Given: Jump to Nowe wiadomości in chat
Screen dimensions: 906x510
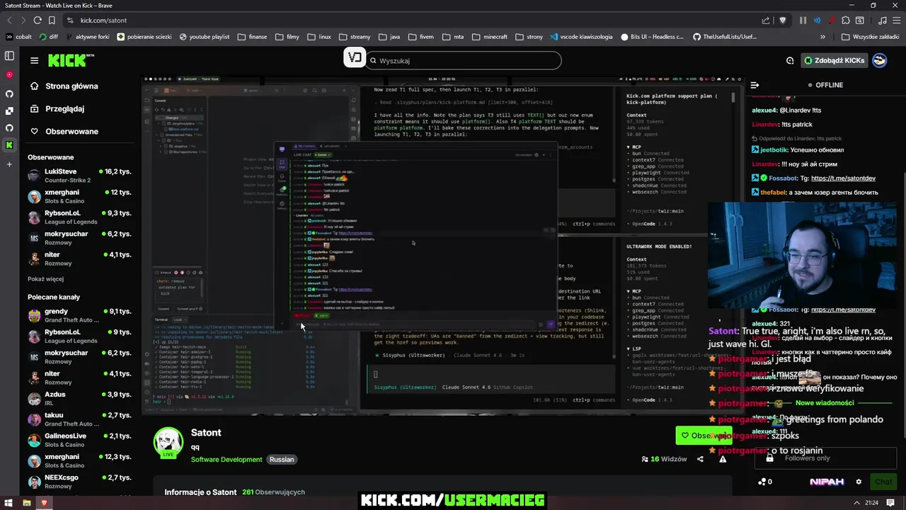Looking at the screenshot, I should pyautogui.click(x=825, y=403).
